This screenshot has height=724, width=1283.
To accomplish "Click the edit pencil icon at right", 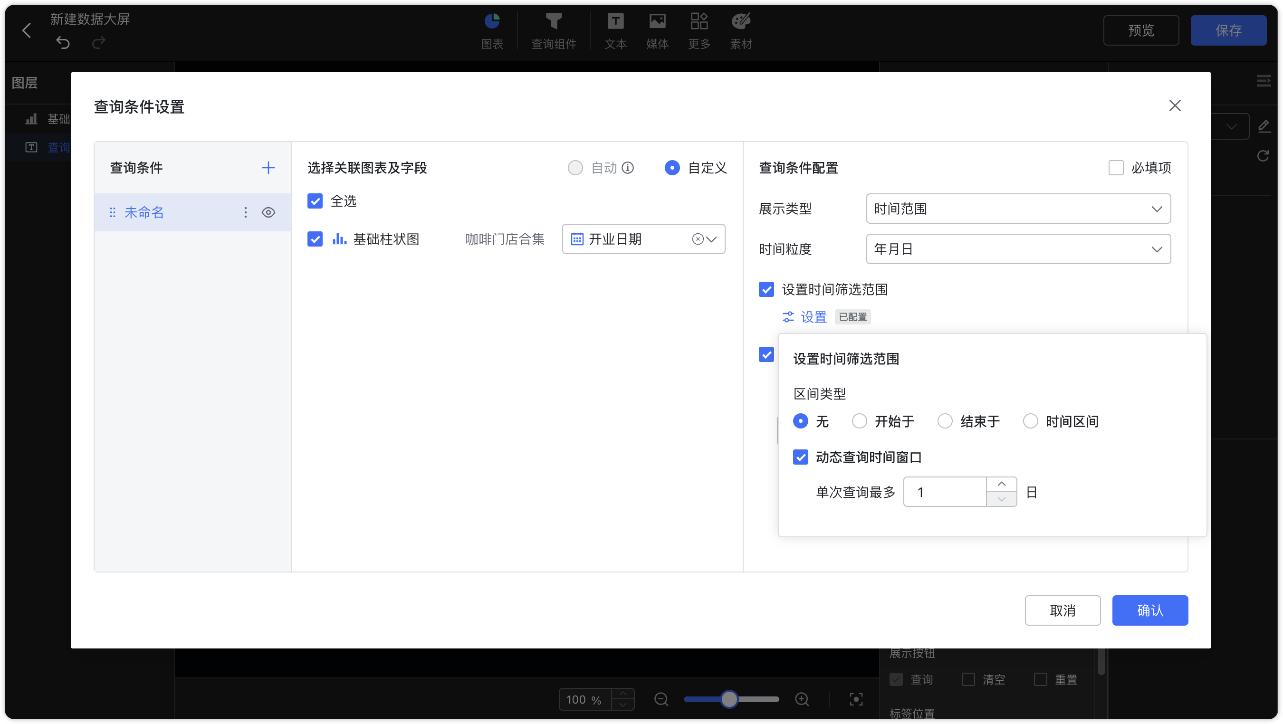I will coord(1264,126).
